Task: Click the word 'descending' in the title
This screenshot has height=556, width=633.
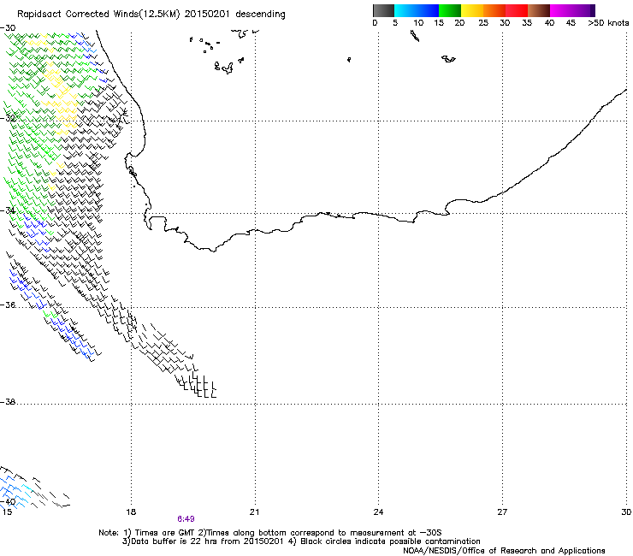Action: [260, 15]
